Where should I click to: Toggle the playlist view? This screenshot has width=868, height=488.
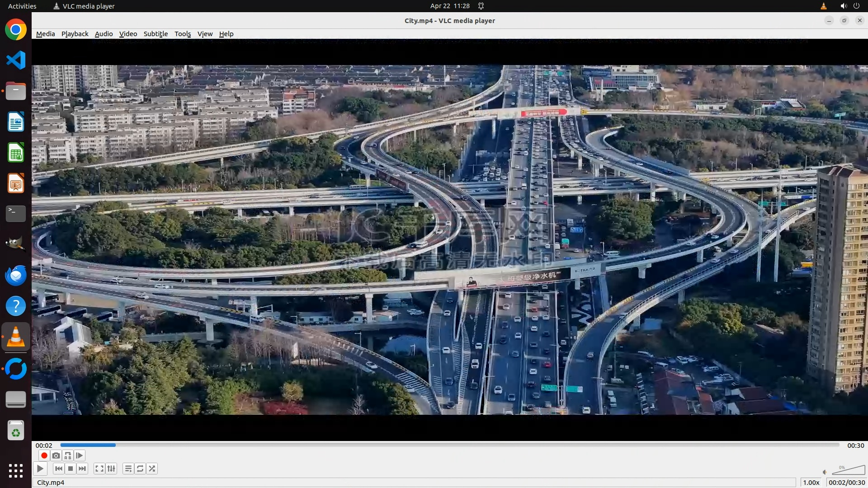click(x=128, y=469)
